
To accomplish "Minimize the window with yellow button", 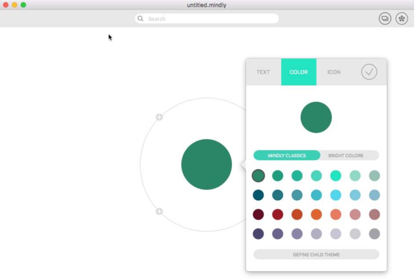I will (15, 5).
